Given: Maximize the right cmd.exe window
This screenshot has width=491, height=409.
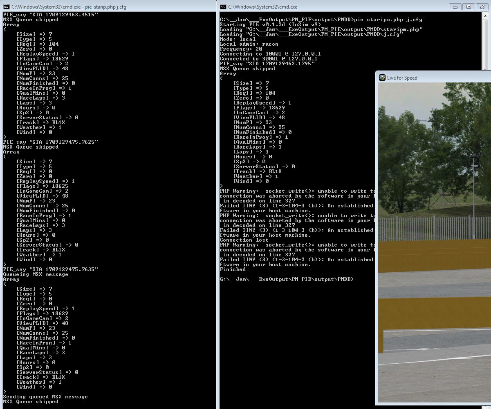Looking at the screenshot, I should coord(469,7).
